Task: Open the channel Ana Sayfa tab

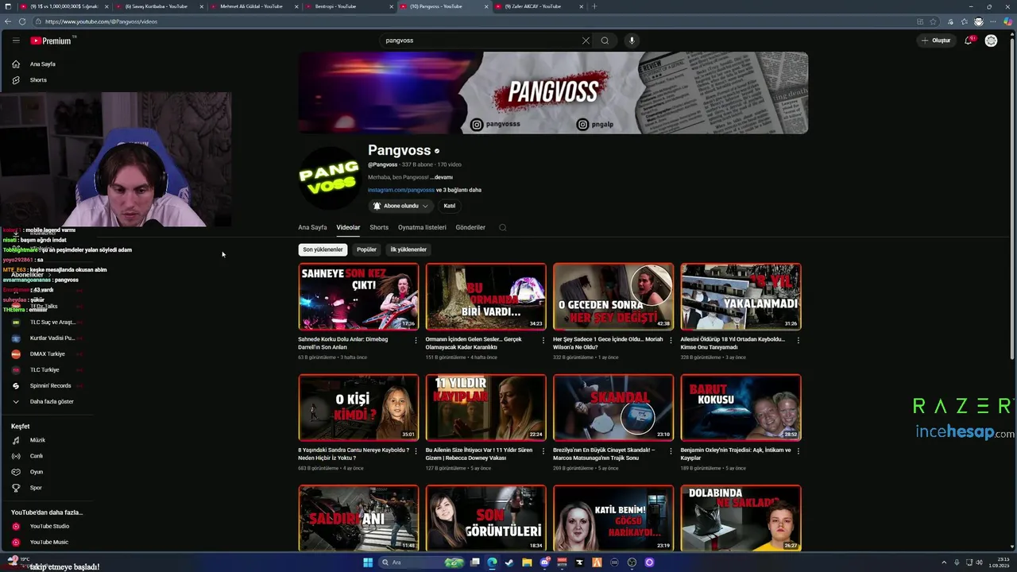Action: pos(312,227)
